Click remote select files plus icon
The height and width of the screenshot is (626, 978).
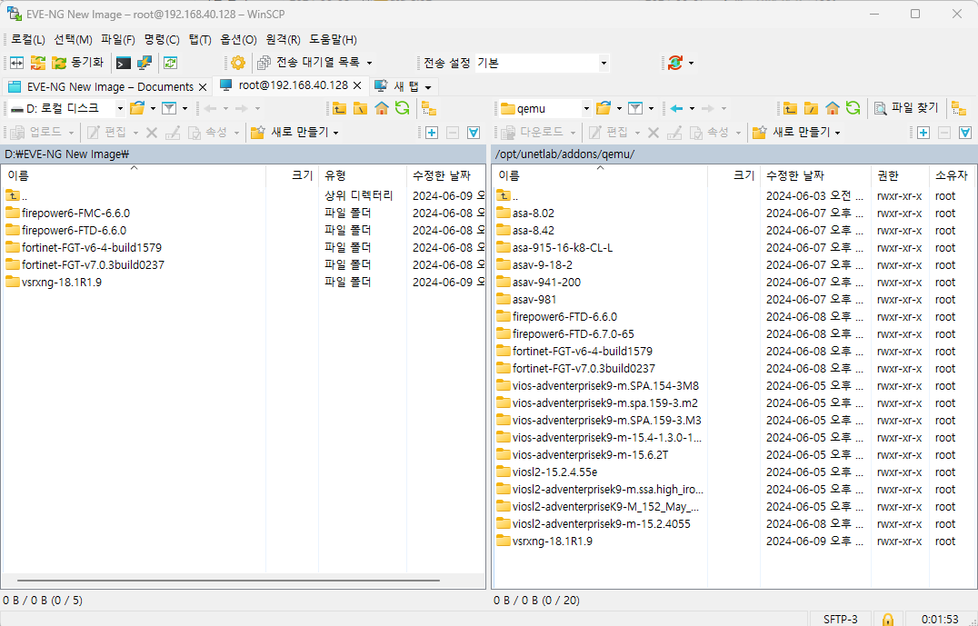pyautogui.click(x=923, y=132)
